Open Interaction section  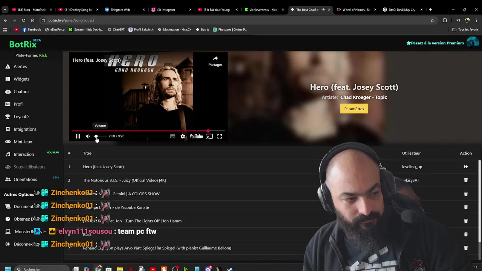[x=24, y=154]
